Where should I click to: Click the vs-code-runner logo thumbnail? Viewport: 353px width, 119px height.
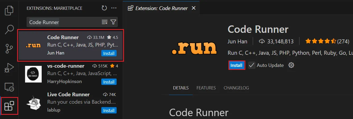(x=33, y=74)
